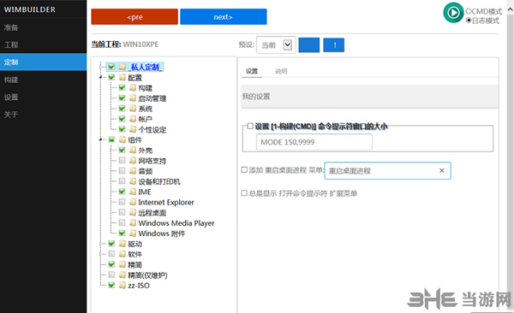Expand the 软件 tree node

(100, 254)
